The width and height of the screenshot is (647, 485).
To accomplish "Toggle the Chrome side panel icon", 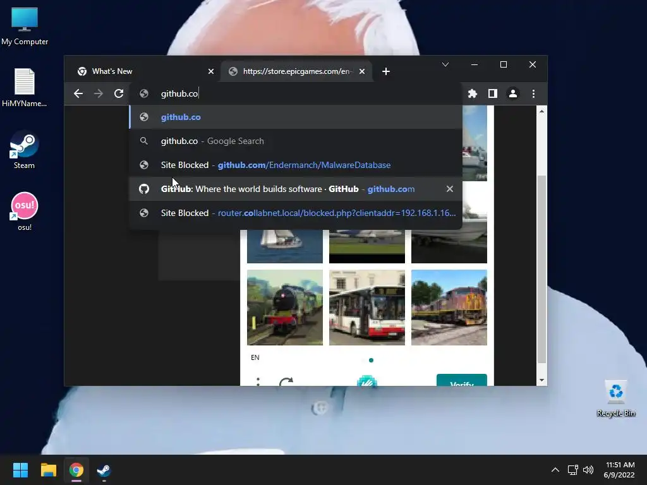I will (493, 93).
